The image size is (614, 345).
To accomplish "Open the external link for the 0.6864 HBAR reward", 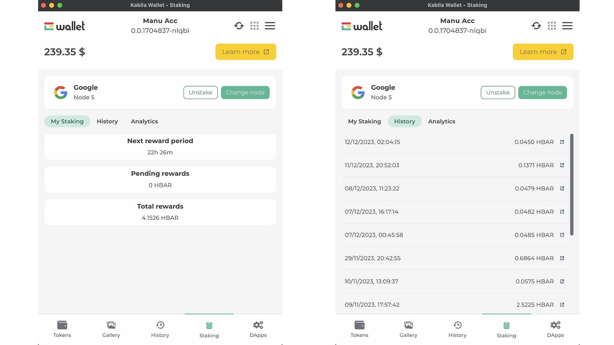I will [x=562, y=258].
